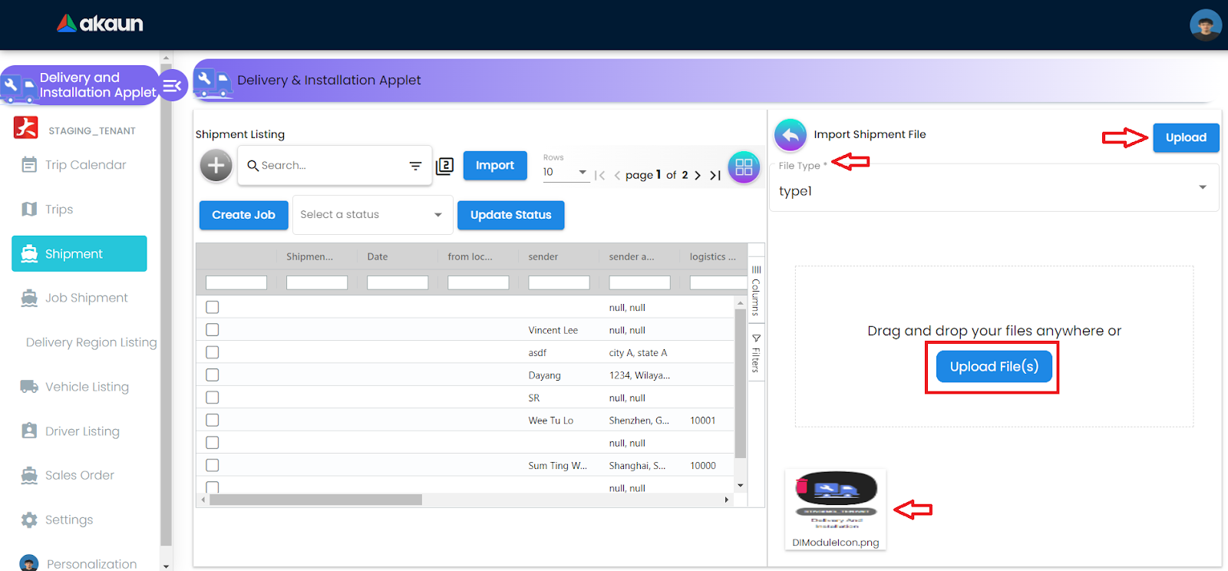Viewport: 1228px width, 571px height.
Task: Open the File Type dropdown
Action: 994,187
